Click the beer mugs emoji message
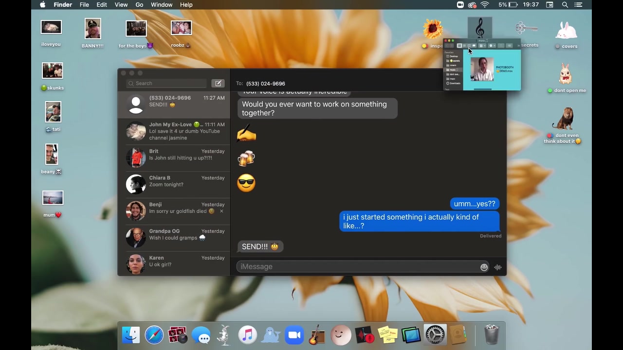The image size is (623, 350). click(x=246, y=158)
